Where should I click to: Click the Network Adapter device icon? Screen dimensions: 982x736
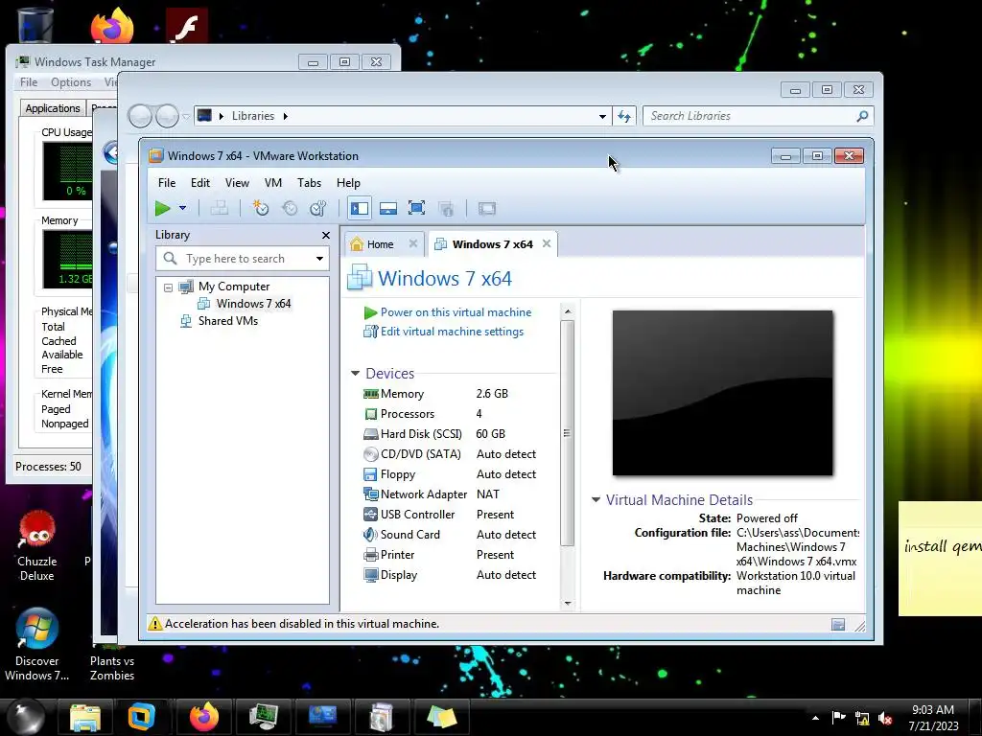371,494
